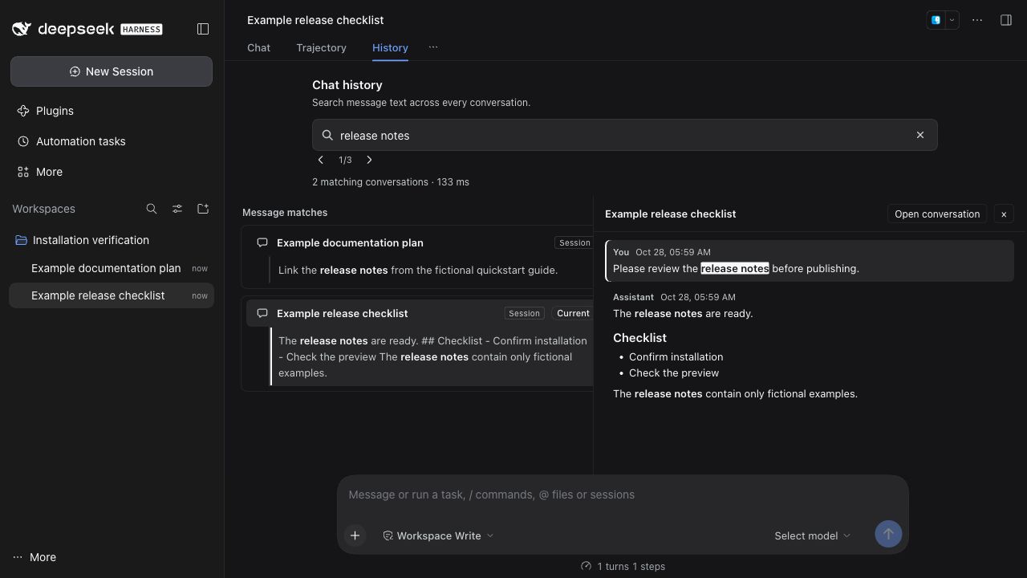
Task: Click the turns and steps status indicator
Action: pos(623,566)
